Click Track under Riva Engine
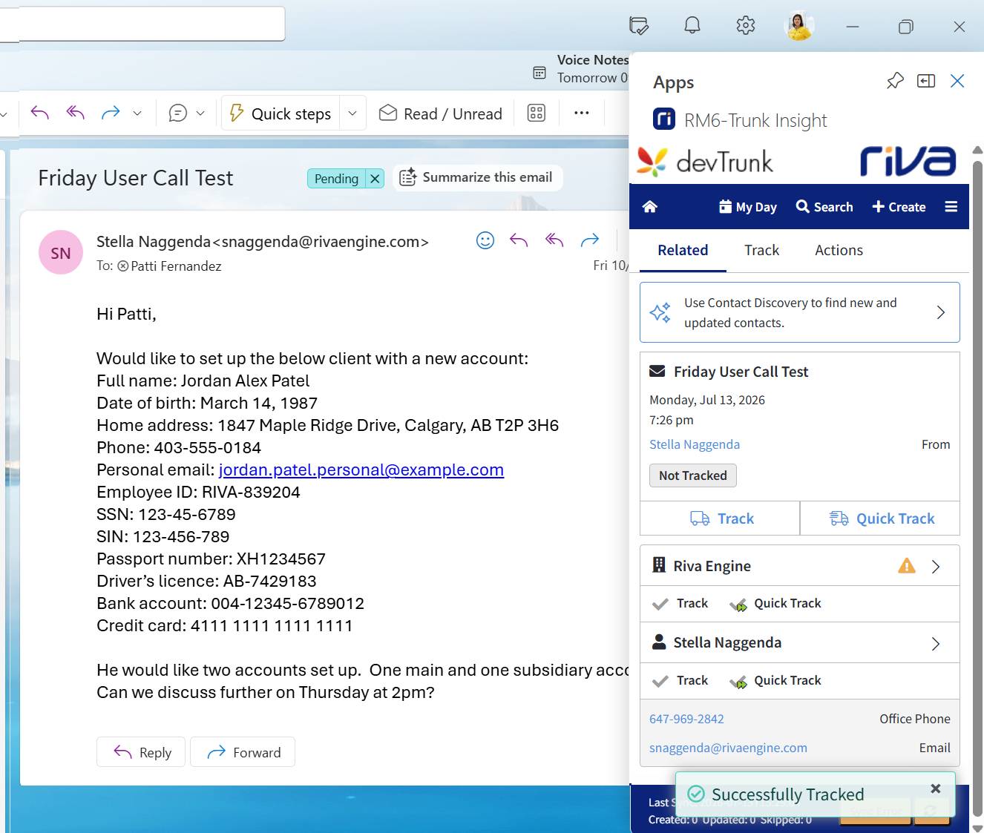 point(680,604)
